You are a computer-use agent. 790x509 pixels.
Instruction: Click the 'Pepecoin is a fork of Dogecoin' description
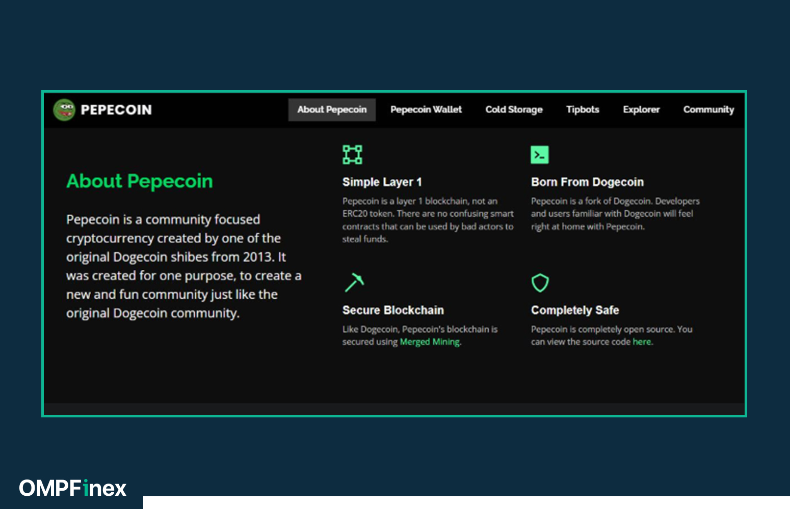pos(615,214)
